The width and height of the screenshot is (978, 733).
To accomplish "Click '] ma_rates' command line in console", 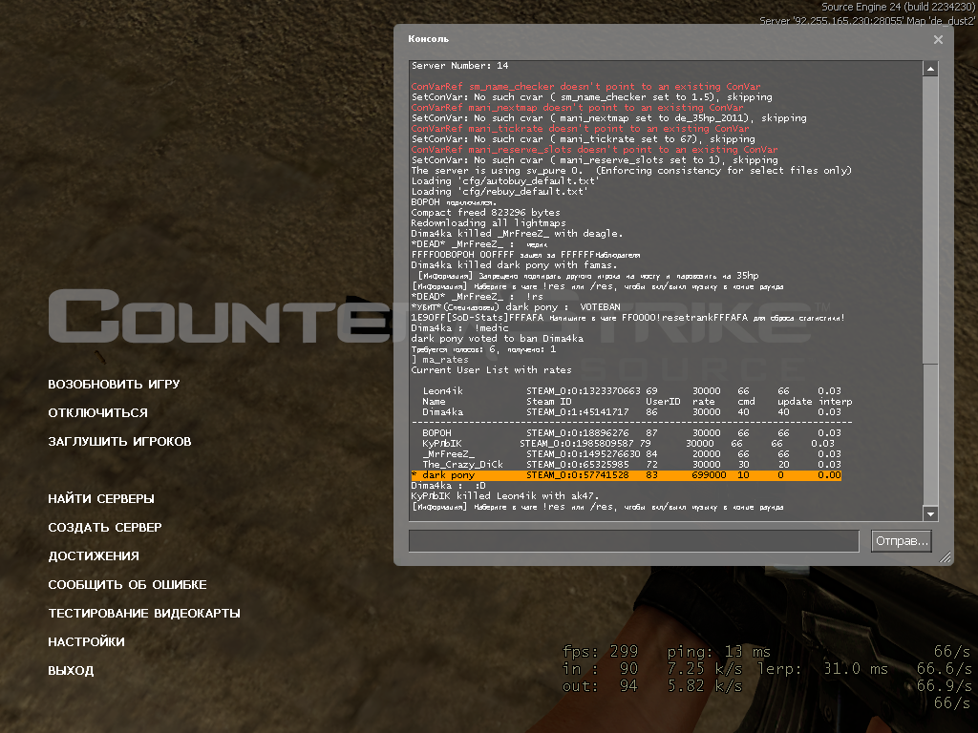I will 439,360.
